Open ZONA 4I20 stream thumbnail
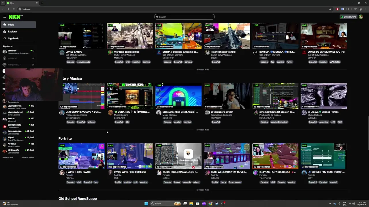Image resolution: width=369 pixels, height=207 pixels. pyautogui.click(x=130, y=96)
